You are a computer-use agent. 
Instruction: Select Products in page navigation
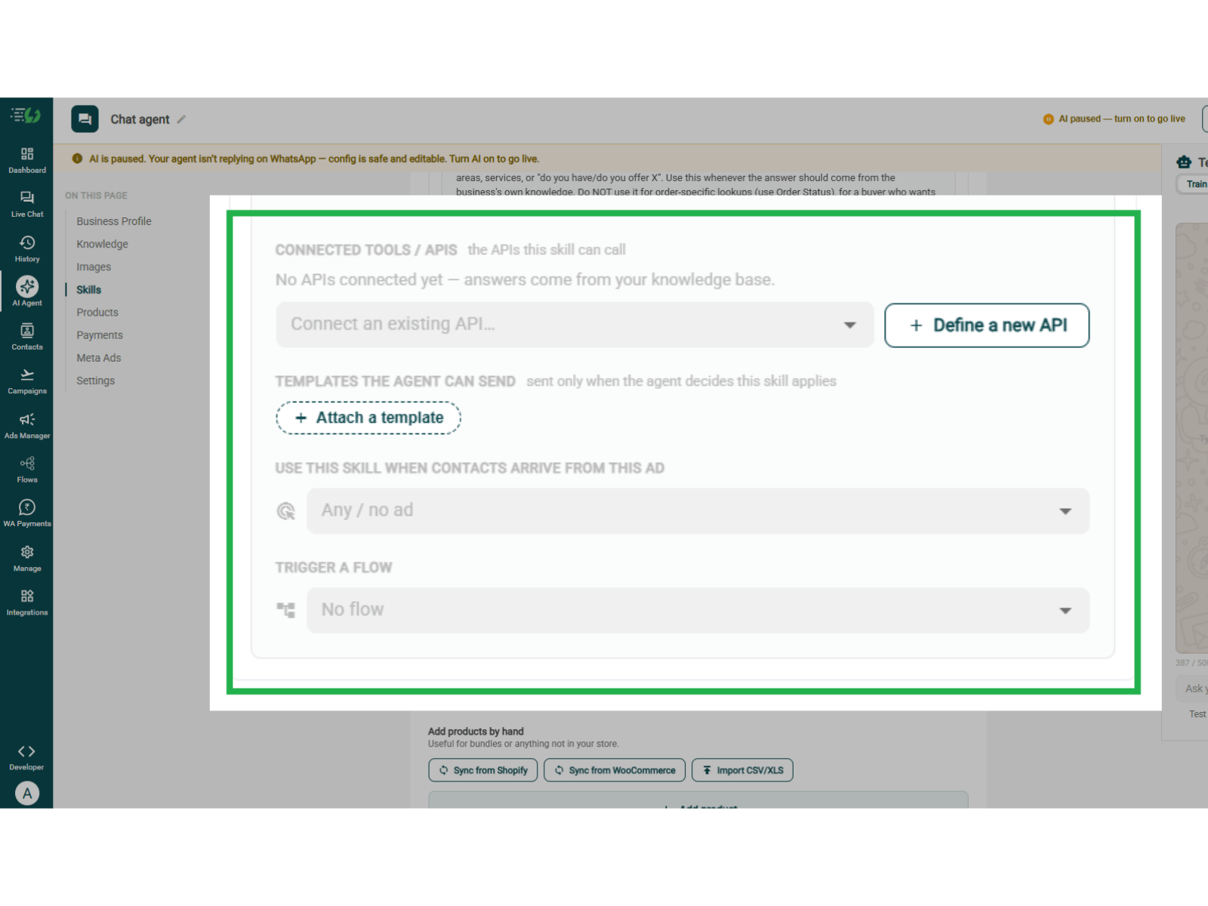point(97,313)
